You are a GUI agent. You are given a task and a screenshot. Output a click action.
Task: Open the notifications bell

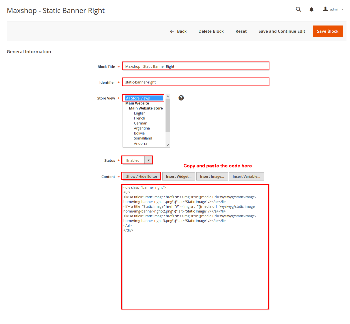point(311,9)
